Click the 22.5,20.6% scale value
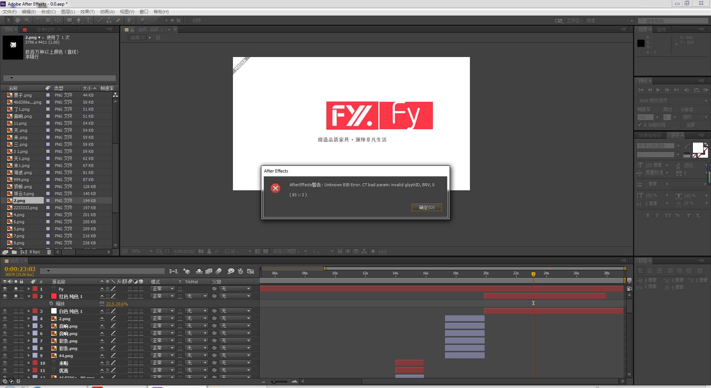Image resolution: width=711 pixels, height=388 pixels. [x=117, y=304]
